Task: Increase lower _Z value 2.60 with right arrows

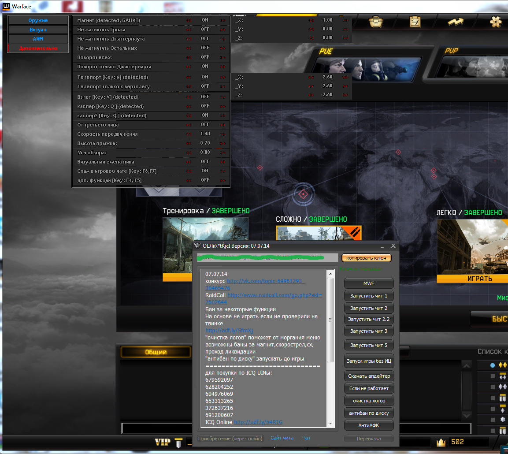Action: click(x=345, y=95)
